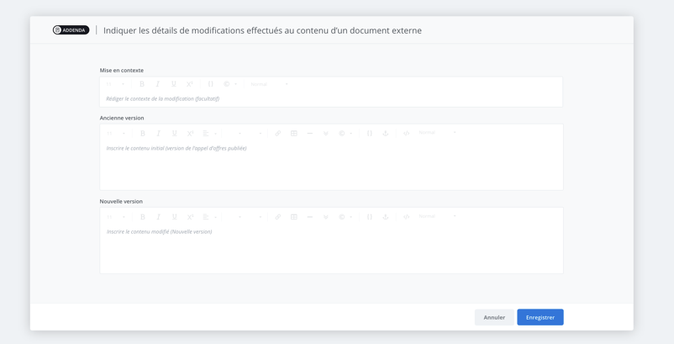Apply superscript in Ancienne version toolbar
The width and height of the screenshot is (674, 344).
click(191, 133)
